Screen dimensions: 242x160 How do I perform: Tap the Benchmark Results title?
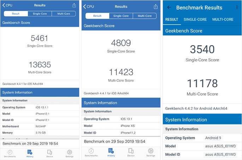coord(199,7)
